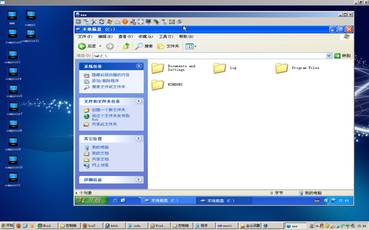Image resolution: width=369 pixels, height=230 pixels.
Task: Select the compuer11 desktop icon
Action: coord(13,180)
